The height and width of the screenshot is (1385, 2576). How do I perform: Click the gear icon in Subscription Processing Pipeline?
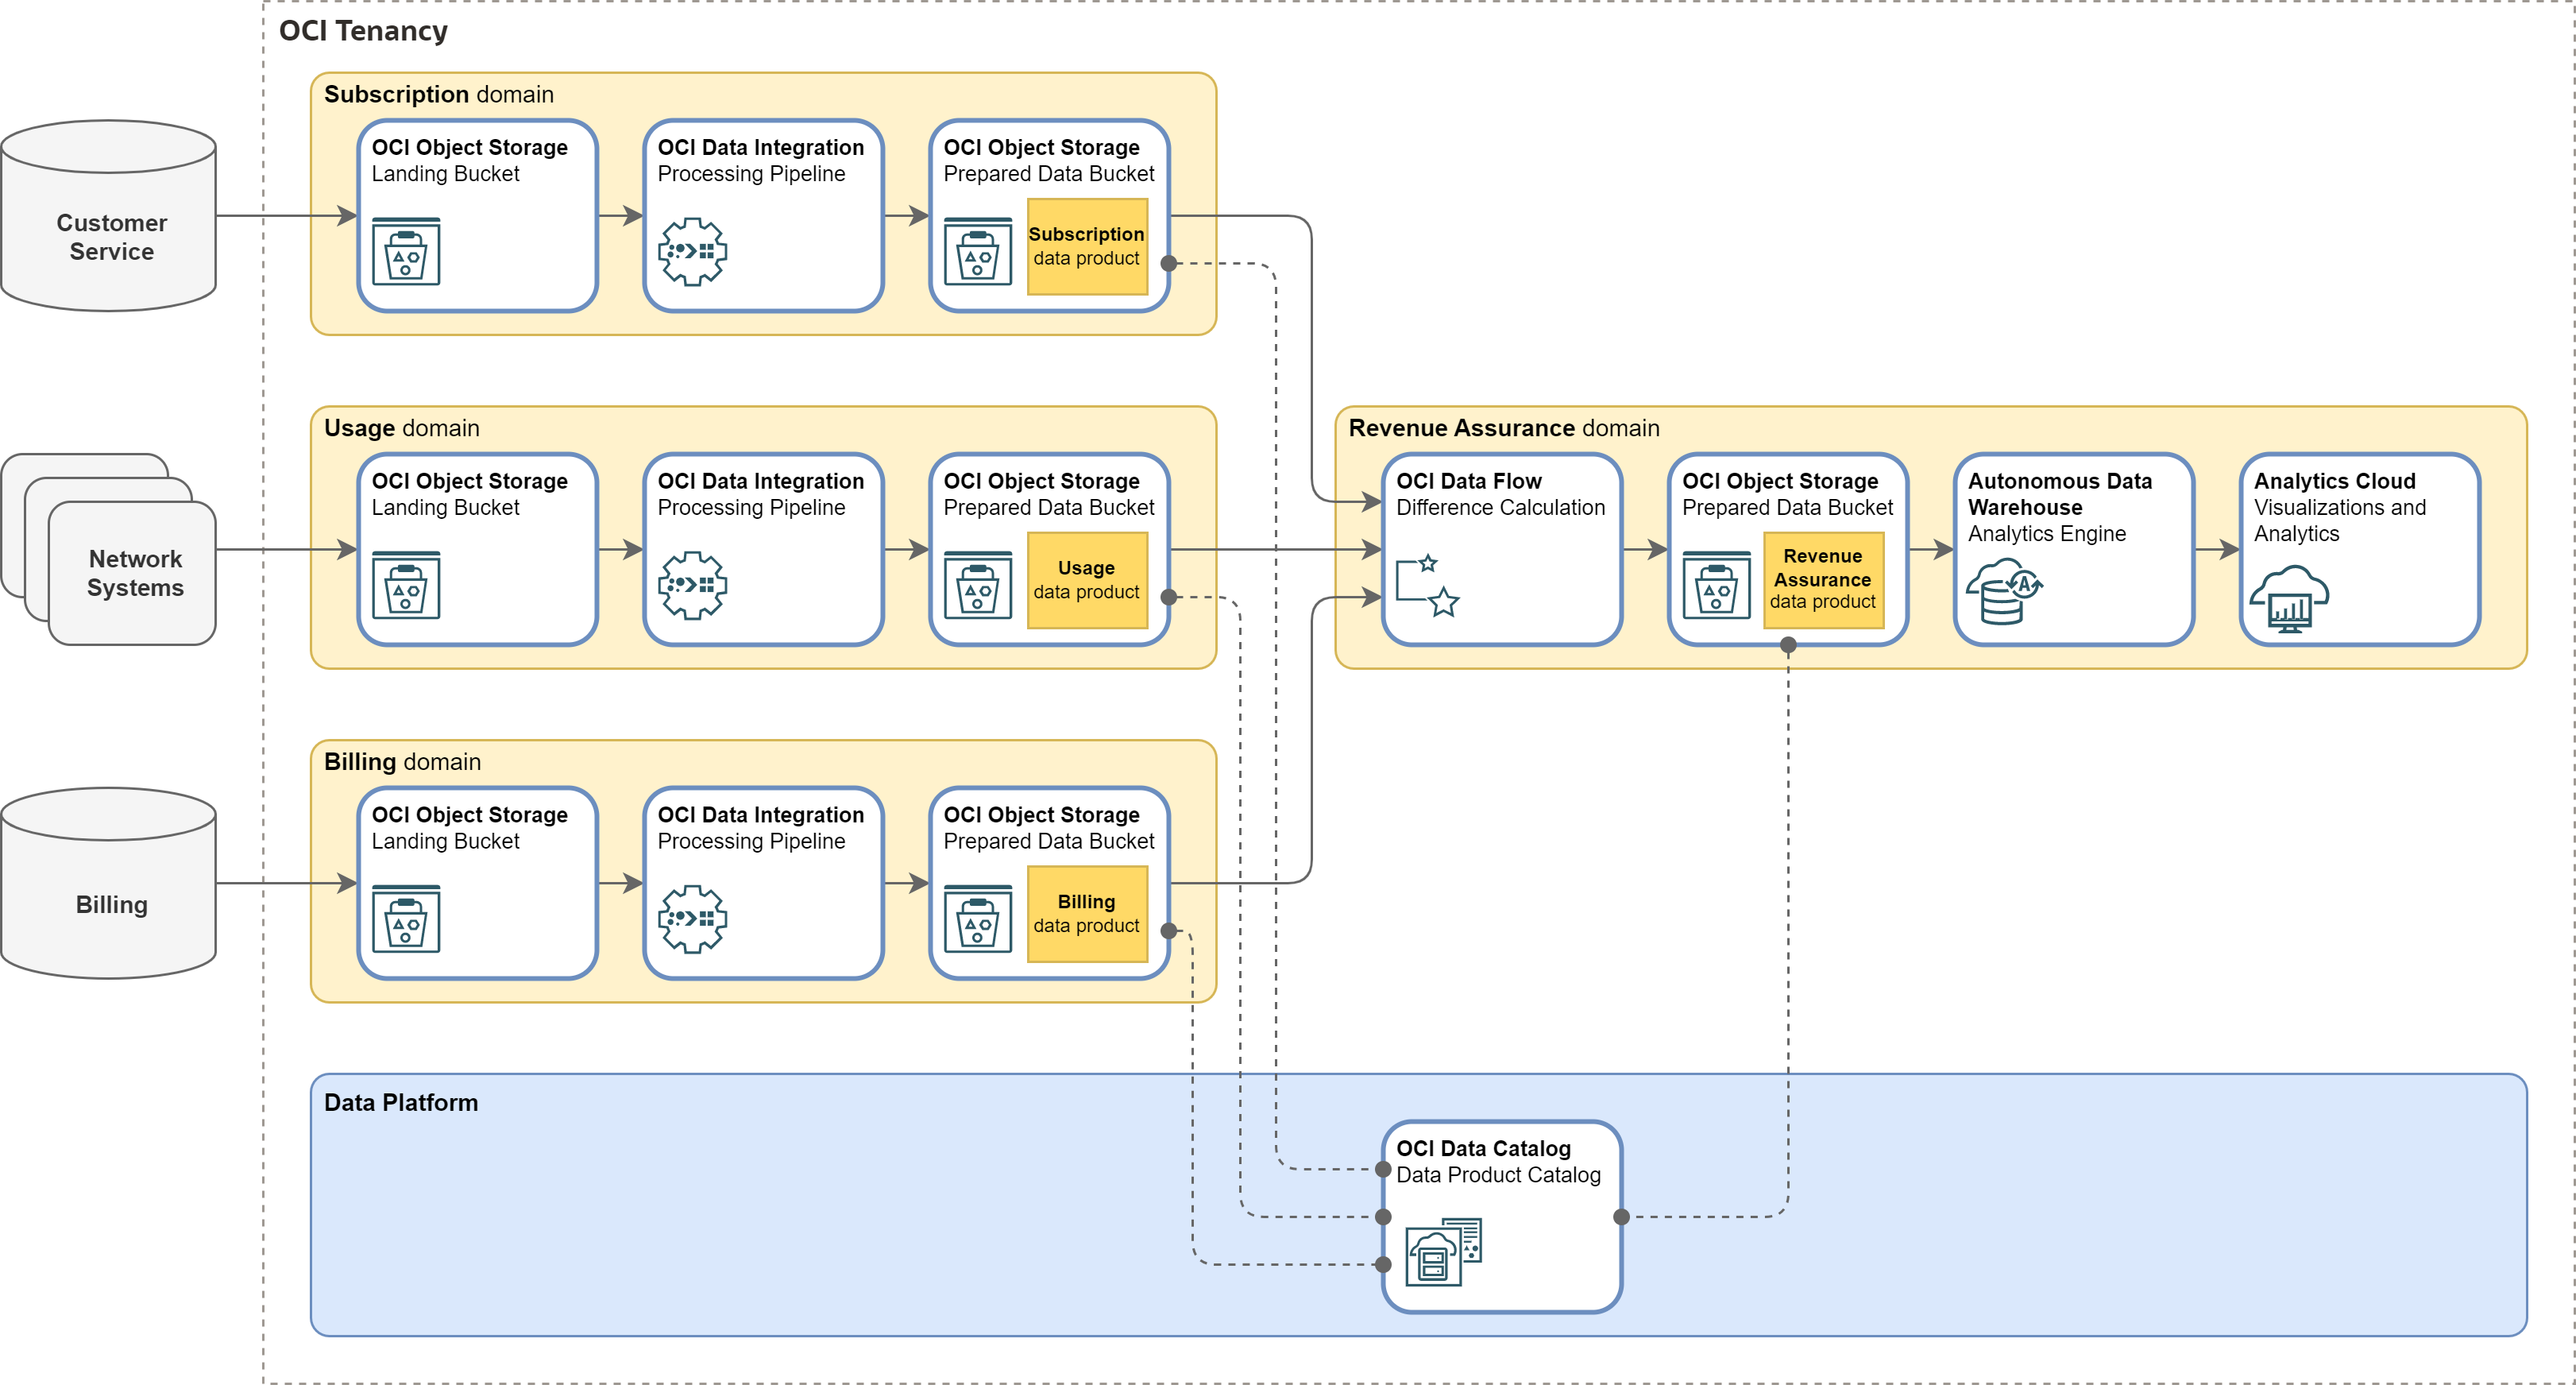coord(692,251)
